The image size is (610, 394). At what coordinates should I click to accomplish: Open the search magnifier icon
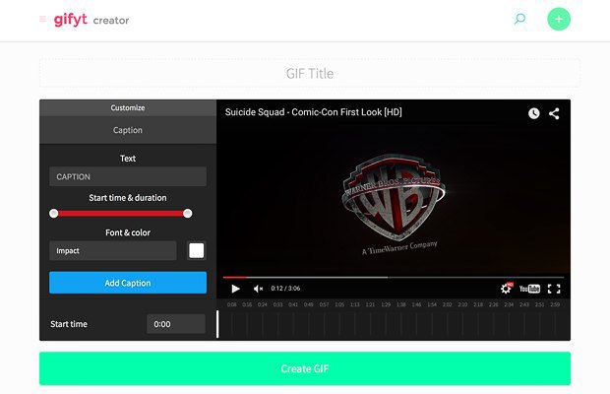(519, 19)
